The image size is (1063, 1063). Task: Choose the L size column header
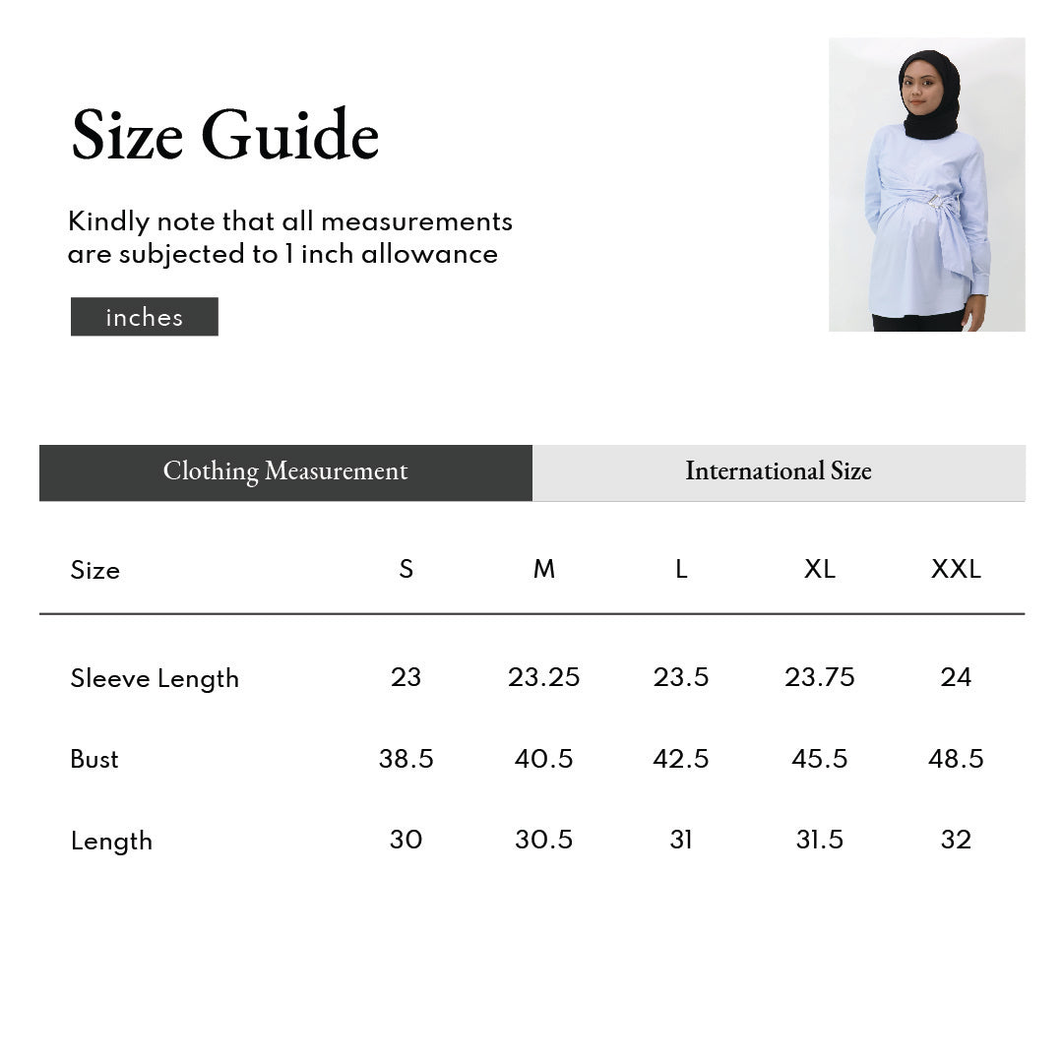click(x=681, y=569)
